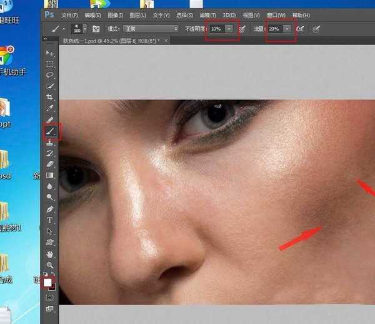Toggle the brush panel button in options bar
This screenshot has height=324, width=375.
click(96, 29)
